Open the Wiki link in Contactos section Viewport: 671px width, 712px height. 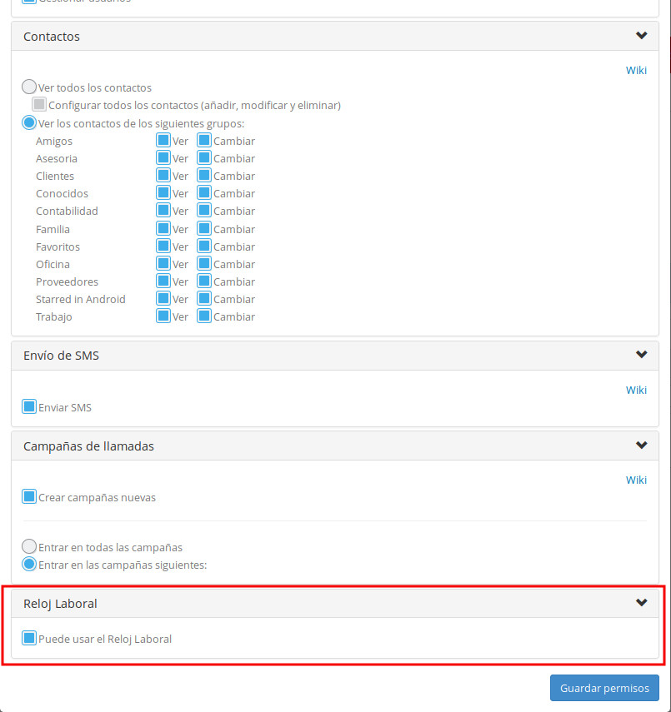click(636, 70)
